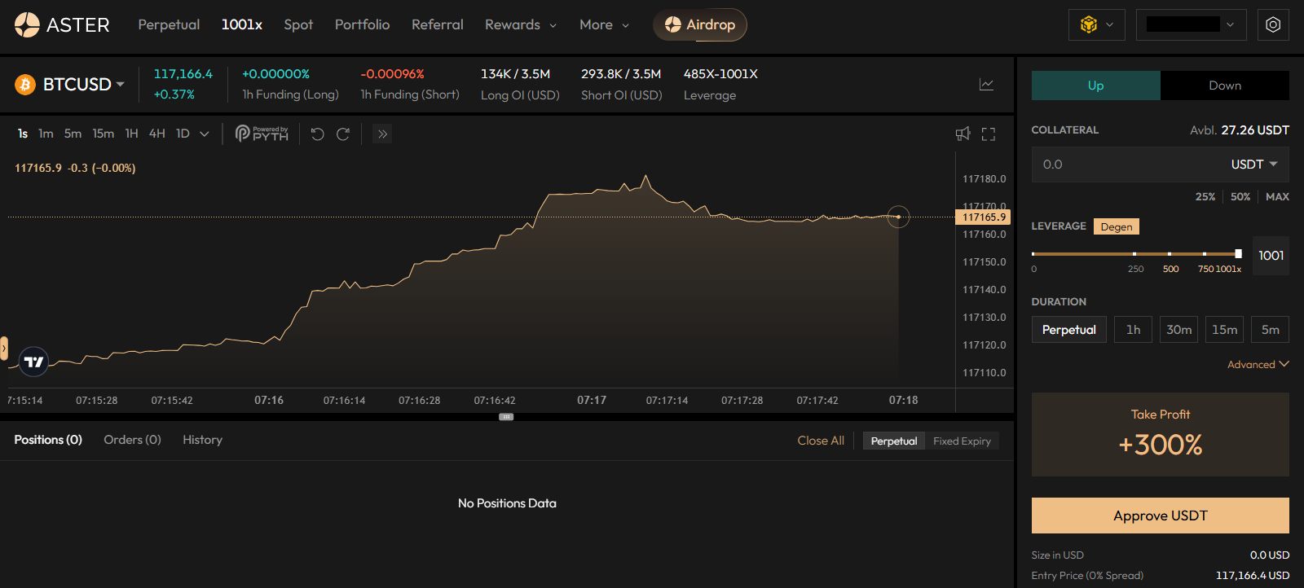Click the Pyth powered-by logo
This screenshot has height=588, width=1304.
click(262, 134)
